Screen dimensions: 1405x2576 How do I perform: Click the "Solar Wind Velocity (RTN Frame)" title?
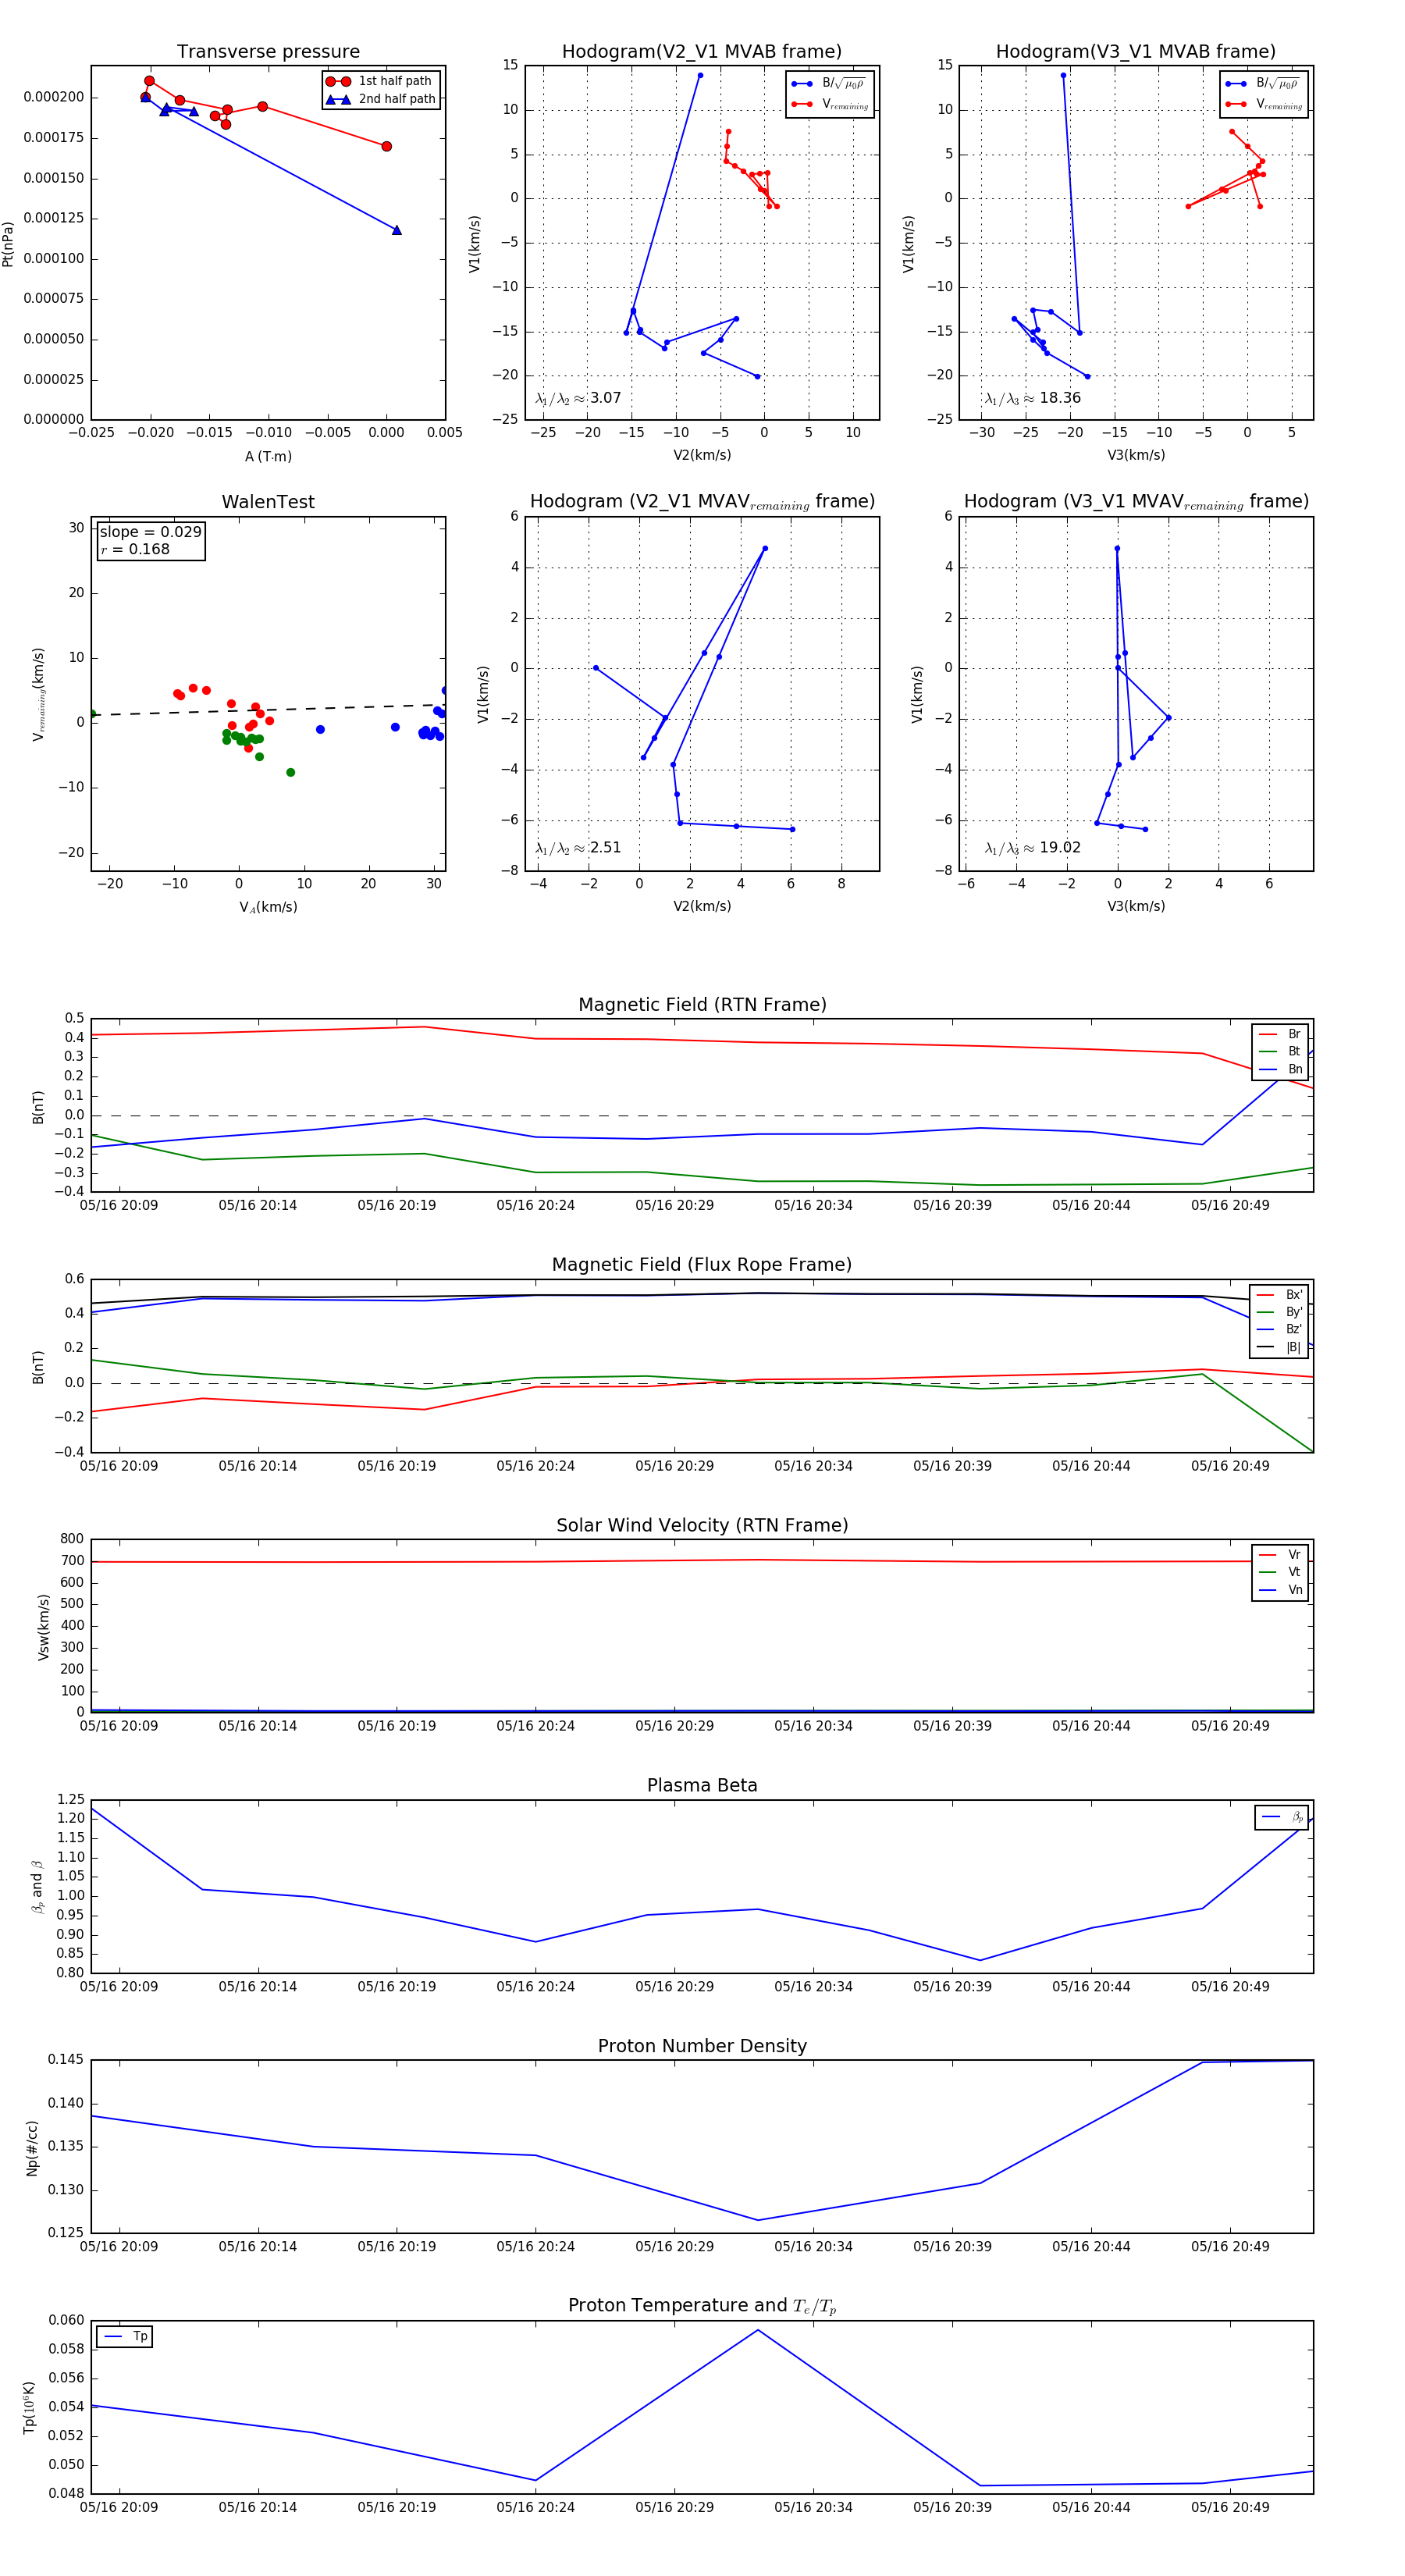pyautogui.click(x=702, y=1525)
